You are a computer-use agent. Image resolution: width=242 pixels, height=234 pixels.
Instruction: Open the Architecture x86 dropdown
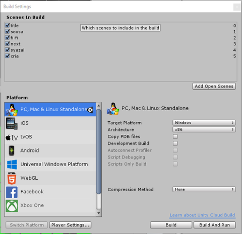click(204, 129)
